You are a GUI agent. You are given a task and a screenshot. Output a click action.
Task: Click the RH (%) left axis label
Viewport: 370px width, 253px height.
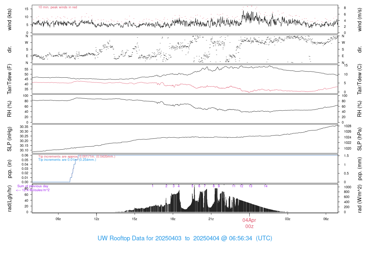9,109
